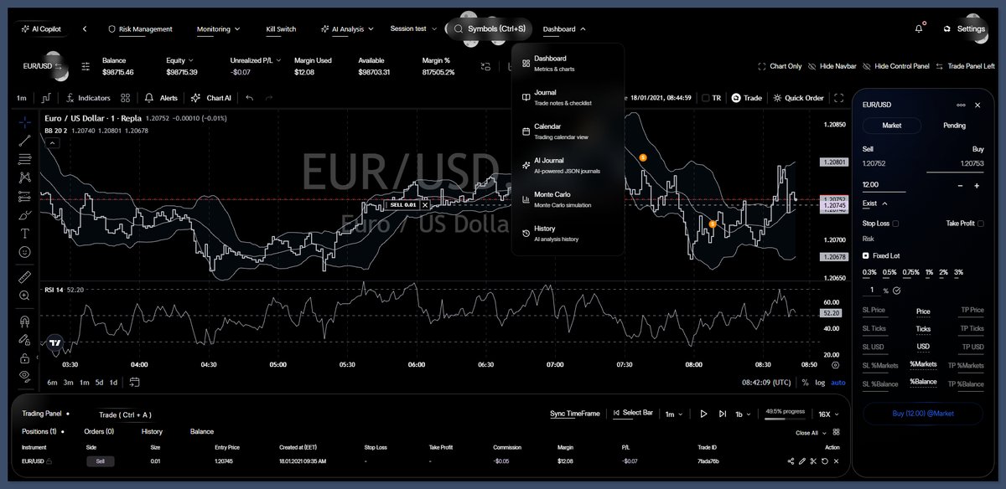Toggle Hide Navbar
Viewport: 1006px width, 489px height.
pos(832,66)
